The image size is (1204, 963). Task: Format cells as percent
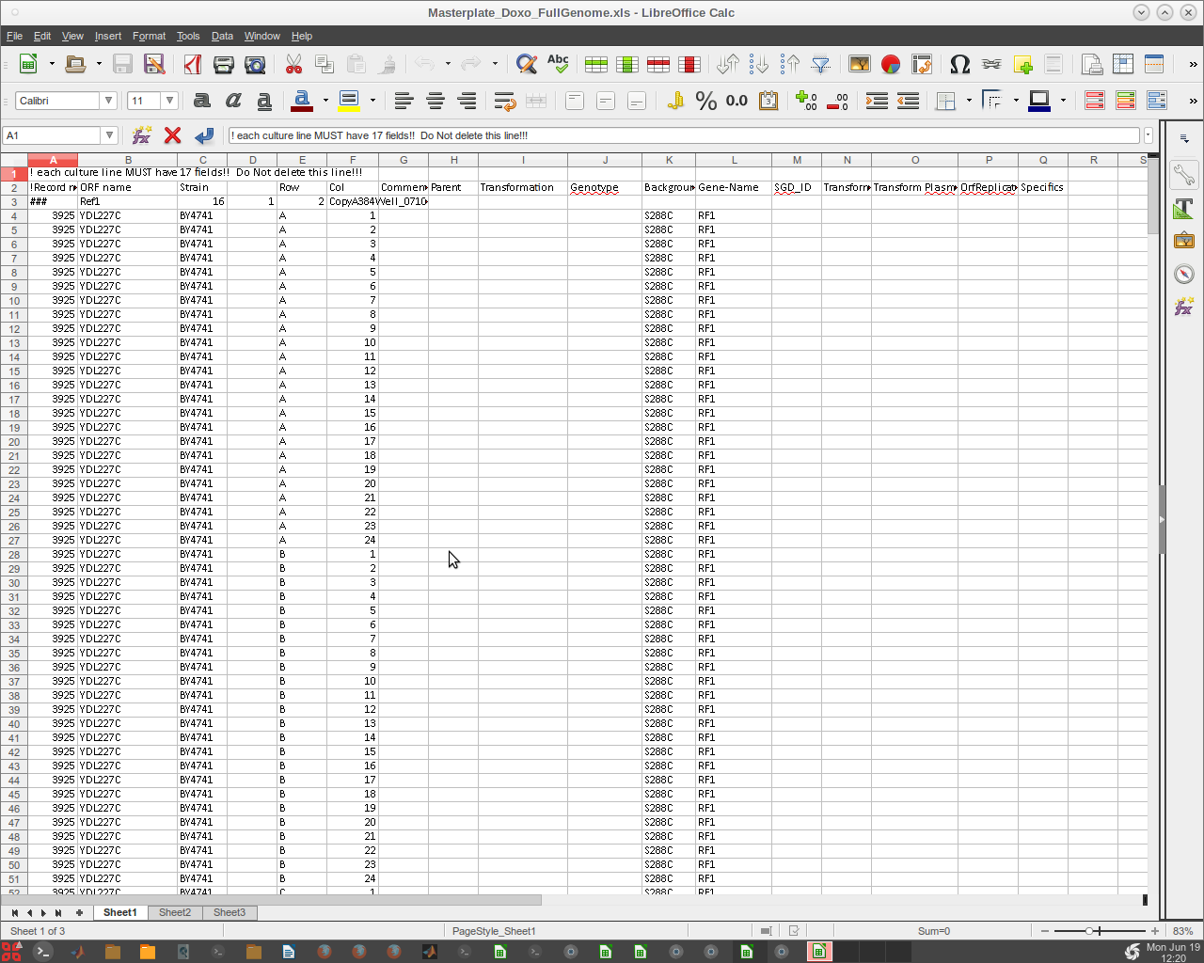click(x=705, y=101)
